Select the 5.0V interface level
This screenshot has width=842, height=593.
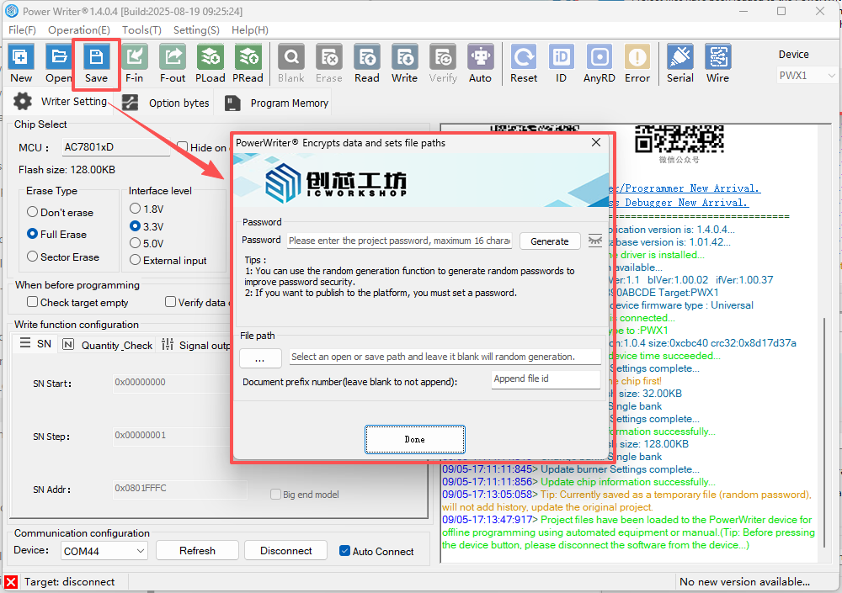coord(136,242)
